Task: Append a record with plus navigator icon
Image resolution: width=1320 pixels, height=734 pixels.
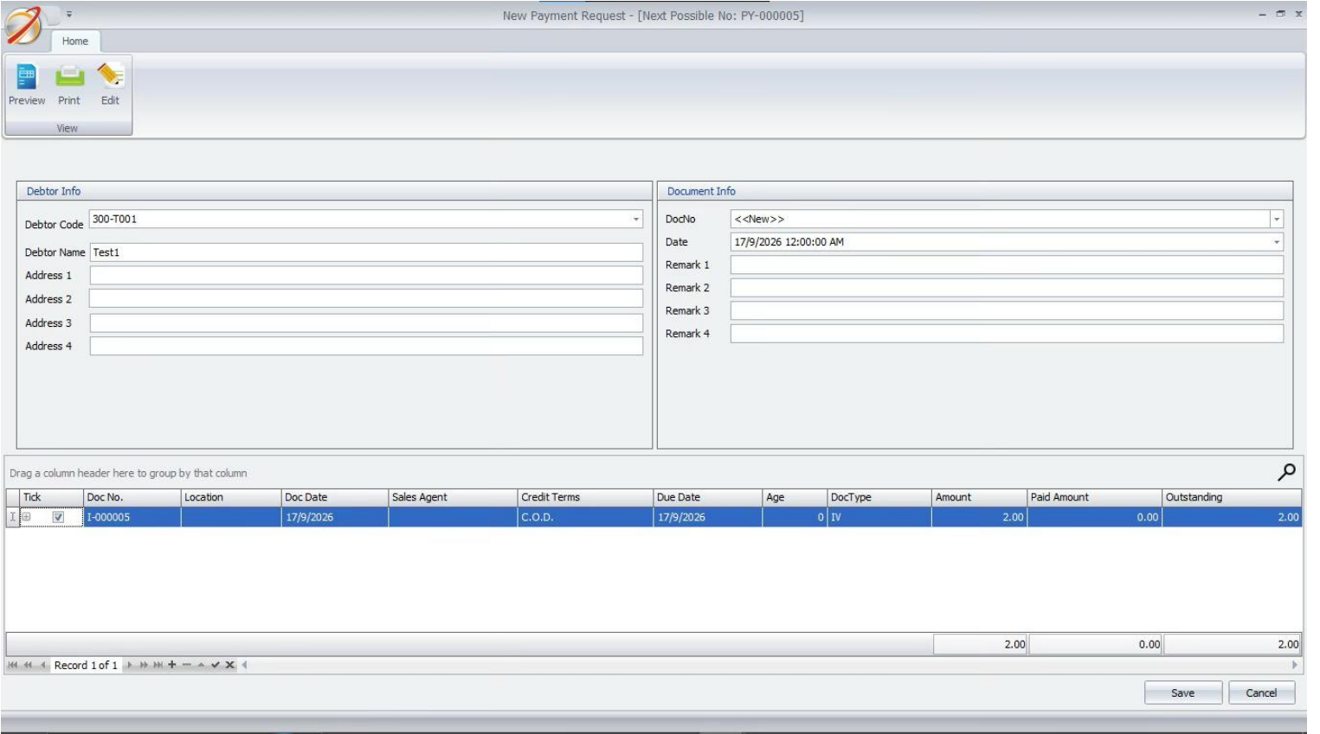Action: point(172,665)
